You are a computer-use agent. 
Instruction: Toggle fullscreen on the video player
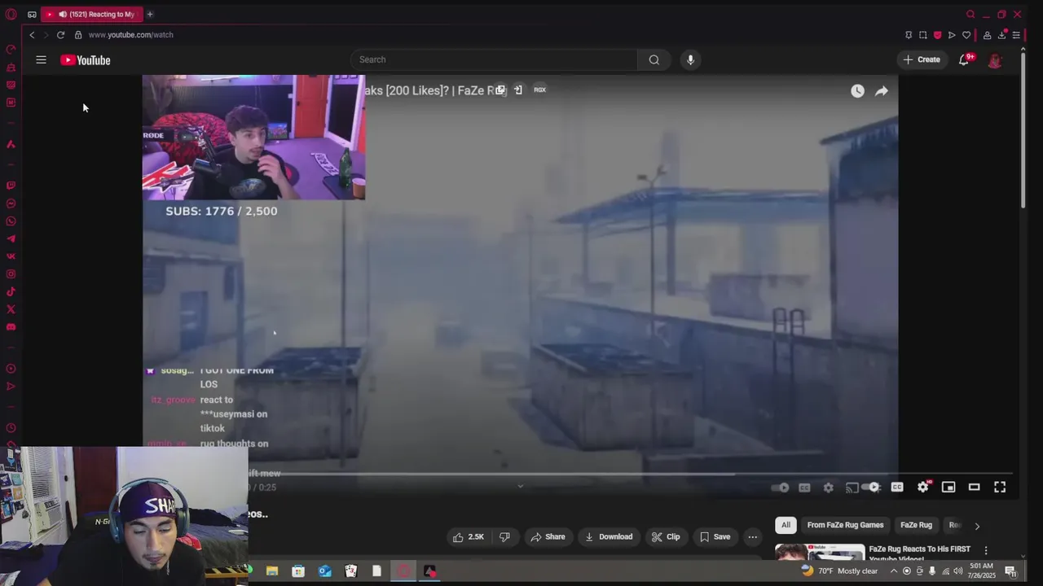tap(1000, 487)
